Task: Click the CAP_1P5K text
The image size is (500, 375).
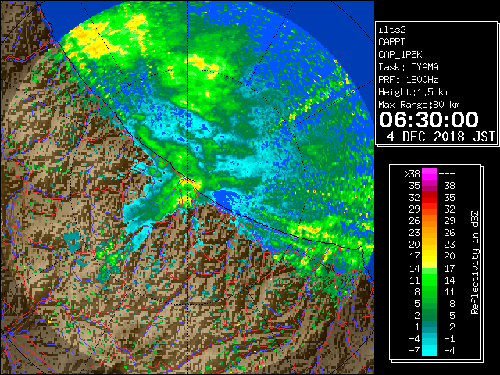Action: [x=400, y=55]
